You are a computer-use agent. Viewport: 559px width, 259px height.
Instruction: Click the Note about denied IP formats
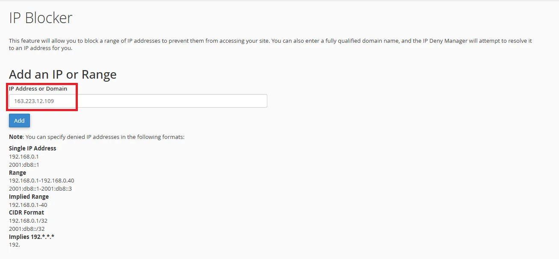pos(97,137)
